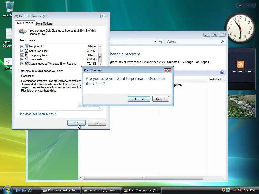Close the Disk Cleanup confirmation dialog

[x=167, y=70]
